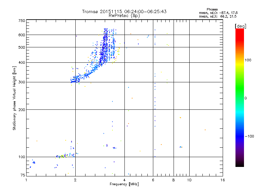
Task: Click the "200" height tick label
Action: click(22, 110)
